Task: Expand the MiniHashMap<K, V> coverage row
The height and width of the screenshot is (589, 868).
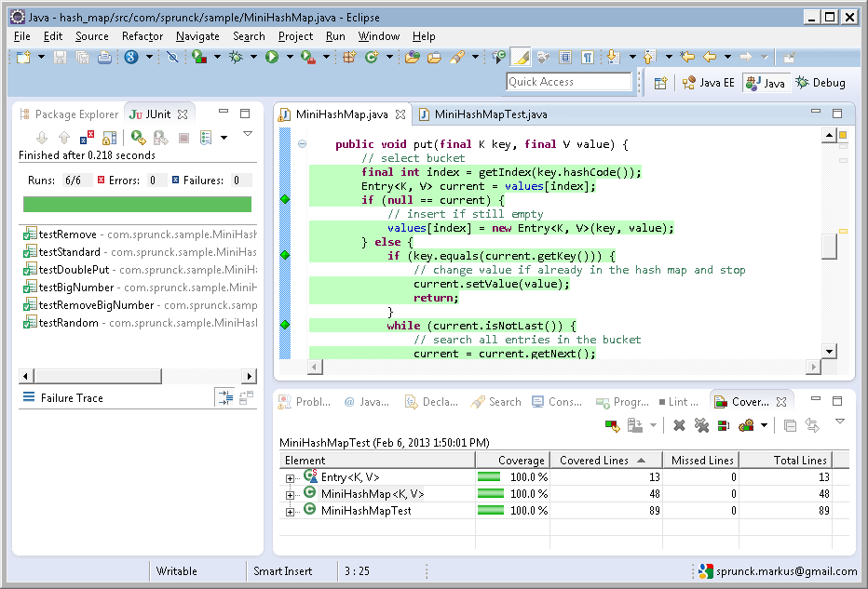Action: [290, 495]
